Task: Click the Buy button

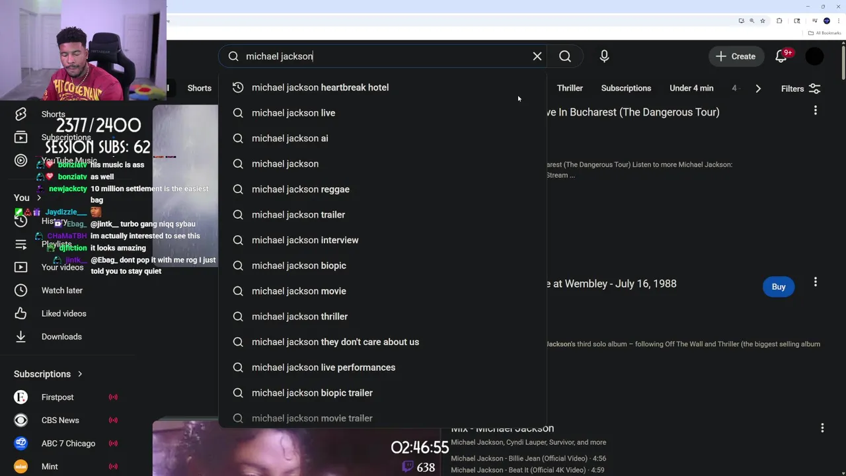Action: [x=779, y=287]
